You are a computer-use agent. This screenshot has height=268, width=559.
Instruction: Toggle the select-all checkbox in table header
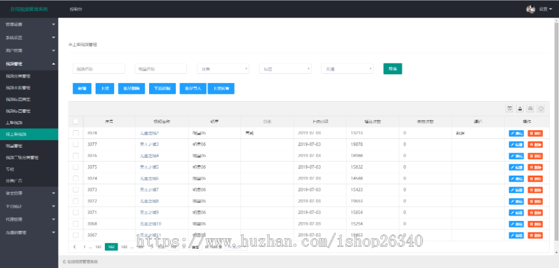76,122
